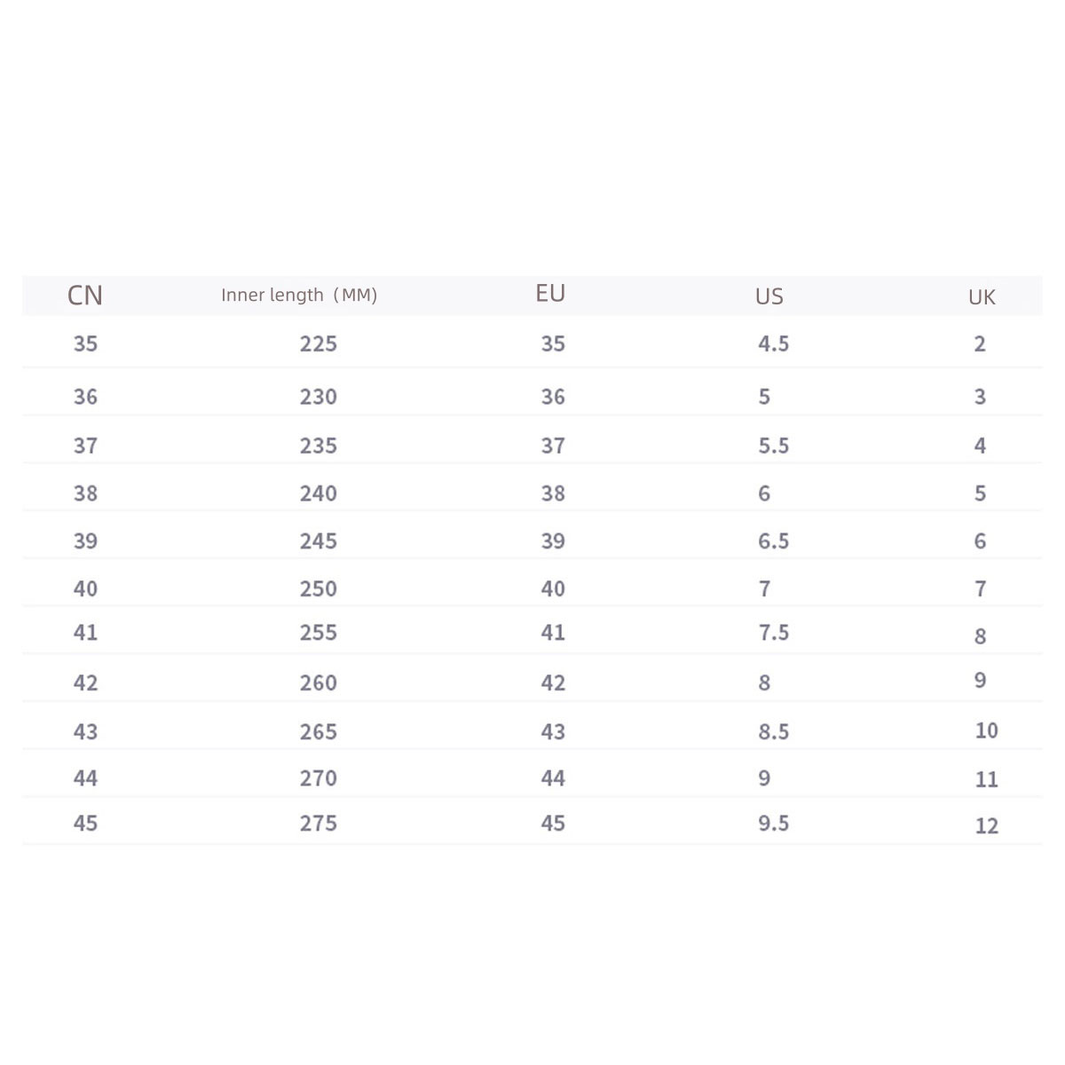Select EU size 40 in EU column
Viewport: 1065px width, 1065px height.
(x=553, y=589)
